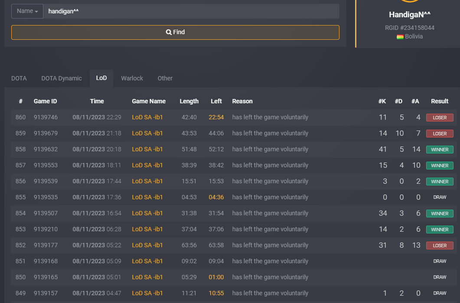Switch to the DOTA tab
The width and height of the screenshot is (460, 303).
pos(19,78)
